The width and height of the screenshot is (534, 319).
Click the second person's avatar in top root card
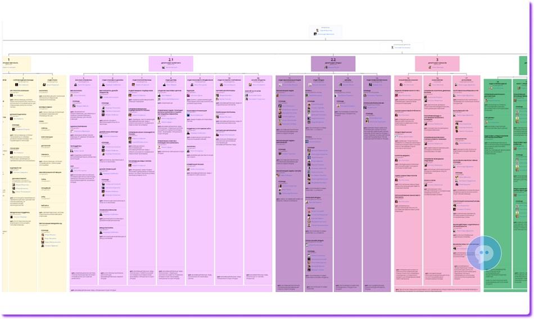tap(316, 34)
